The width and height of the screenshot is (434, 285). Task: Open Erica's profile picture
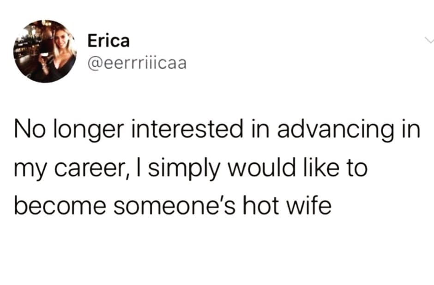[45, 51]
